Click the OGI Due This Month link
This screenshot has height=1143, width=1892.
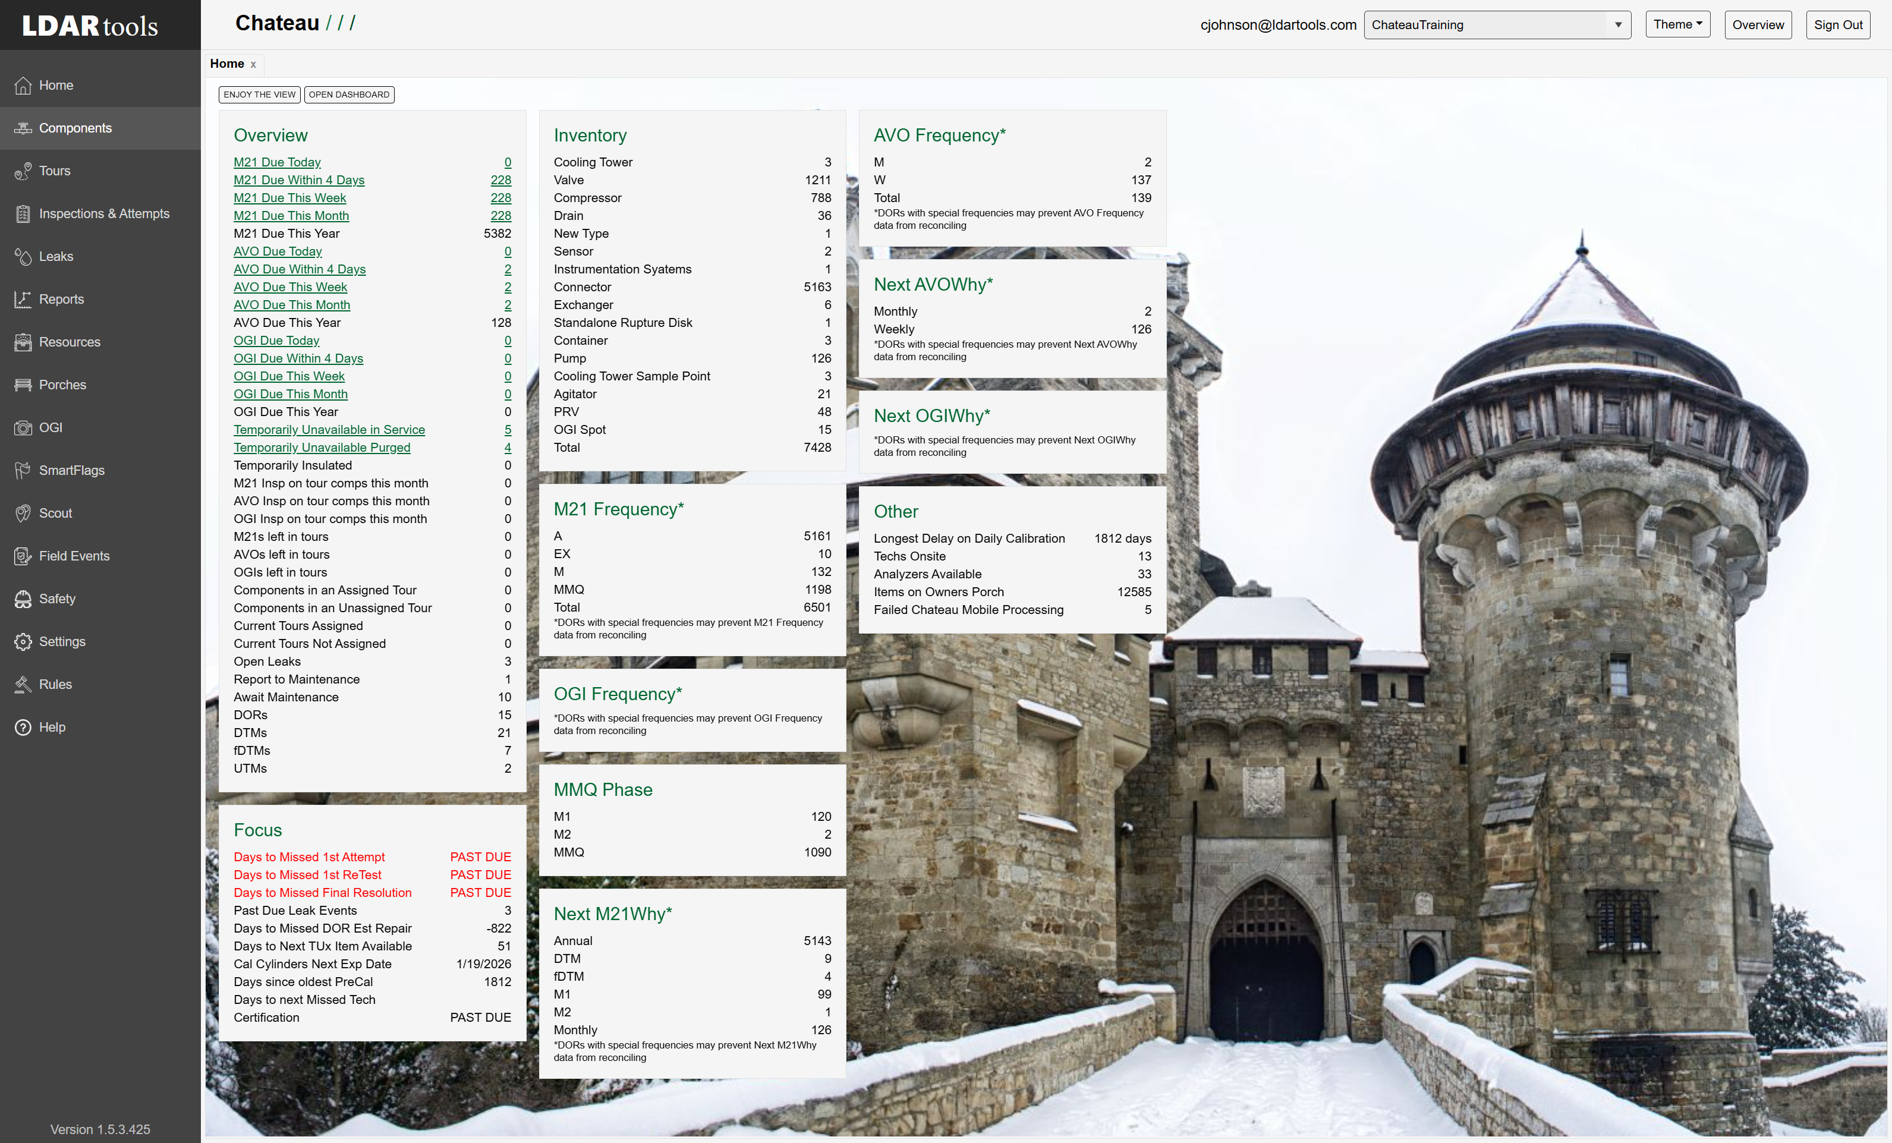pyautogui.click(x=290, y=394)
